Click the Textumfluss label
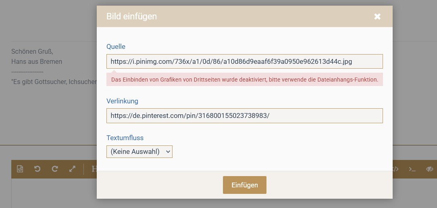The width and height of the screenshot is (437, 208). click(125, 138)
